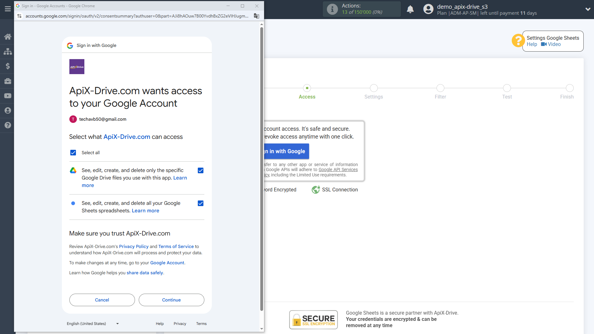Image resolution: width=594 pixels, height=334 pixels.
Task: Click the SSL Connection globe icon
Action: (x=316, y=190)
